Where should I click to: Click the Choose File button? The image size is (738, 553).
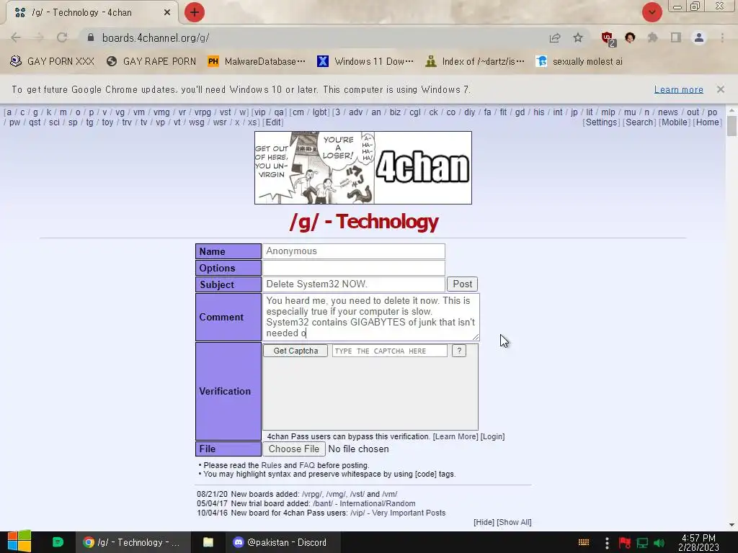click(294, 449)
